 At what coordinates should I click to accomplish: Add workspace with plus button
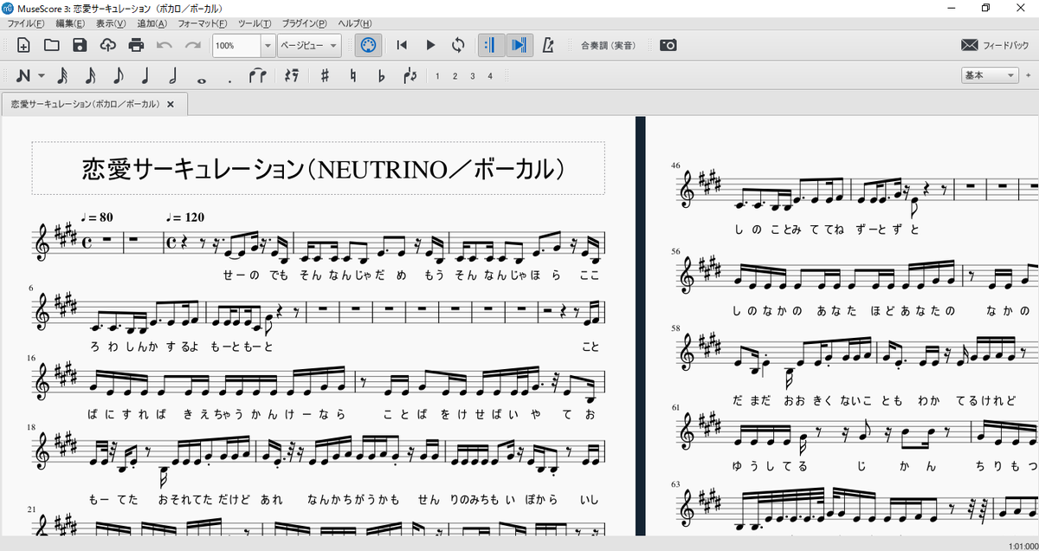[1028, 76]
